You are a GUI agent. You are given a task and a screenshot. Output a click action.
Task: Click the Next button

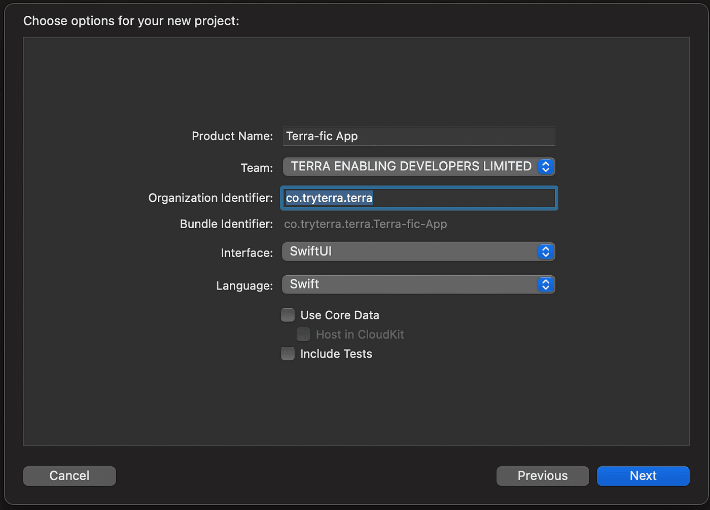[643, 476]
